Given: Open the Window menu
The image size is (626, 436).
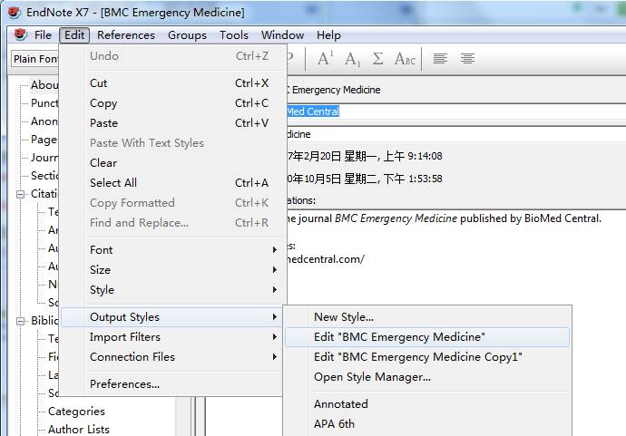Looking at the screenshot, I should point(282,35).
